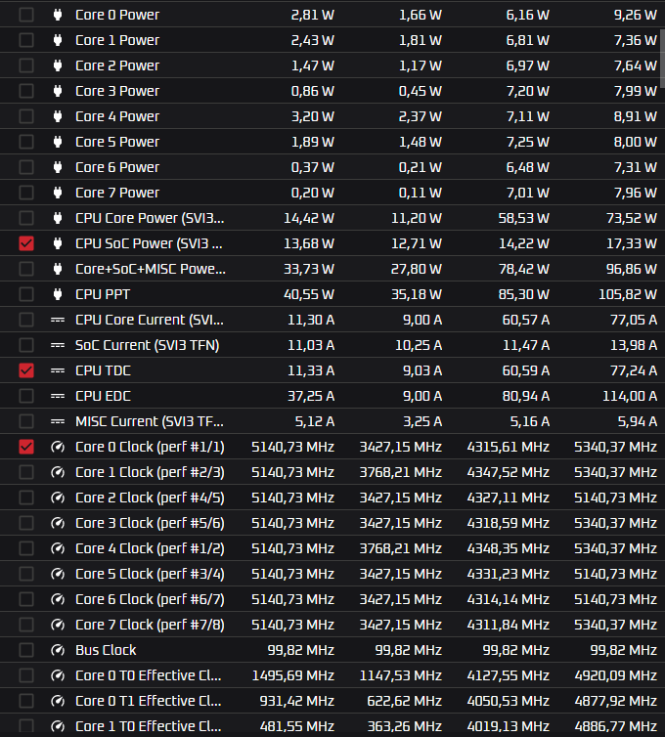Click the 1495,69 MHz Core 0 T0 value
665x737 pixels.
(x=293, y=675)
